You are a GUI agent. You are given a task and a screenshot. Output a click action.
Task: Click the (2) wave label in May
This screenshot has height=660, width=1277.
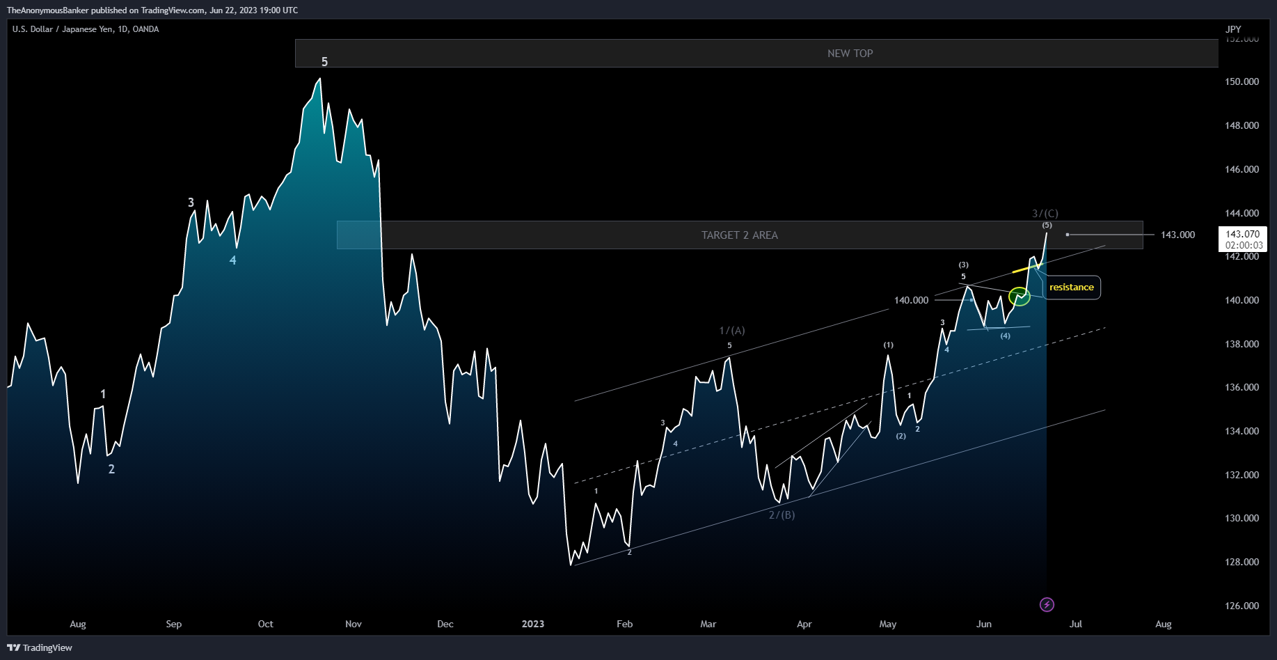tap(901, 436)
